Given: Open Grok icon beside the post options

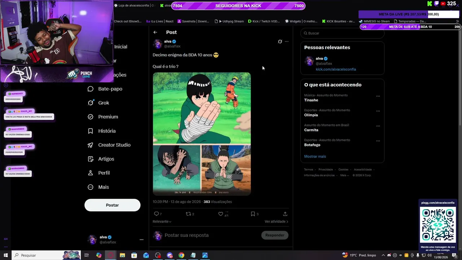Looking at the screenshot, I should [x=280, y=42].
